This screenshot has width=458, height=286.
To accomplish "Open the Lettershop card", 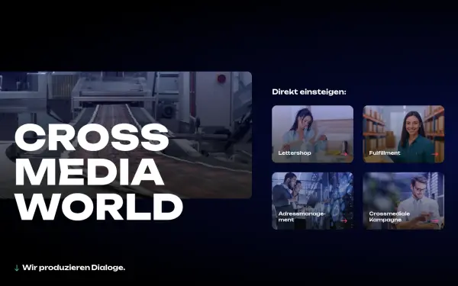I will (312, 133).
